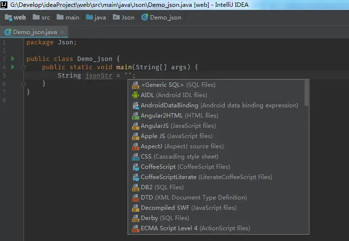Click the Decompiled SWF icon
Screen dimensions: 349x241
pyautogui.click(x=135, y=208)
